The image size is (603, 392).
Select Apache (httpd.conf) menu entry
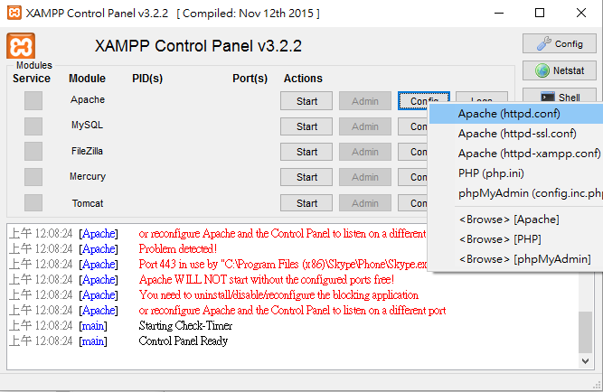[x=516, y=114]
